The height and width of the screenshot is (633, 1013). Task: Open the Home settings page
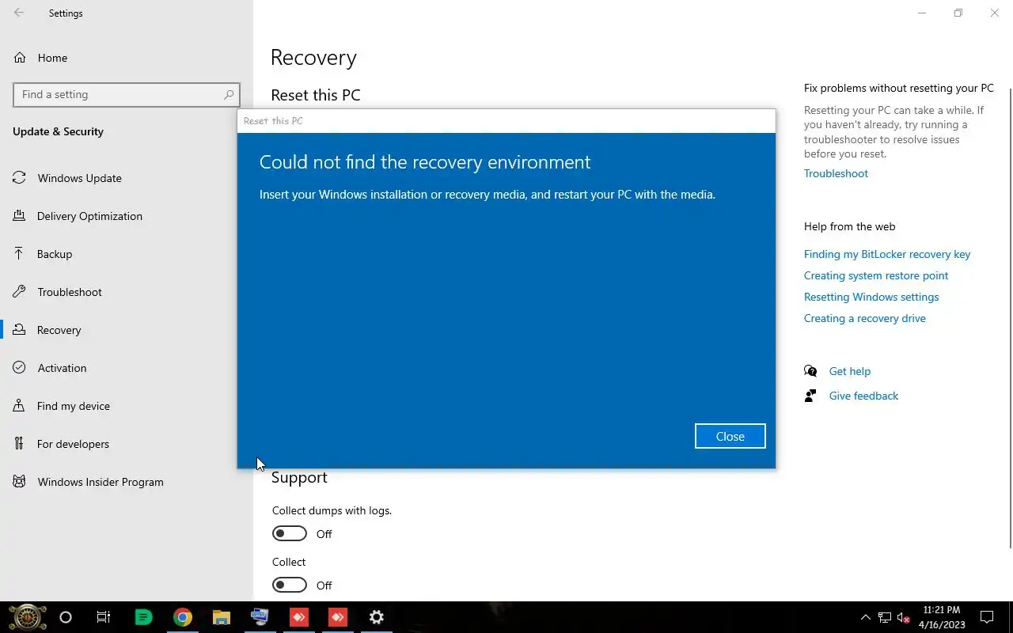52,58
